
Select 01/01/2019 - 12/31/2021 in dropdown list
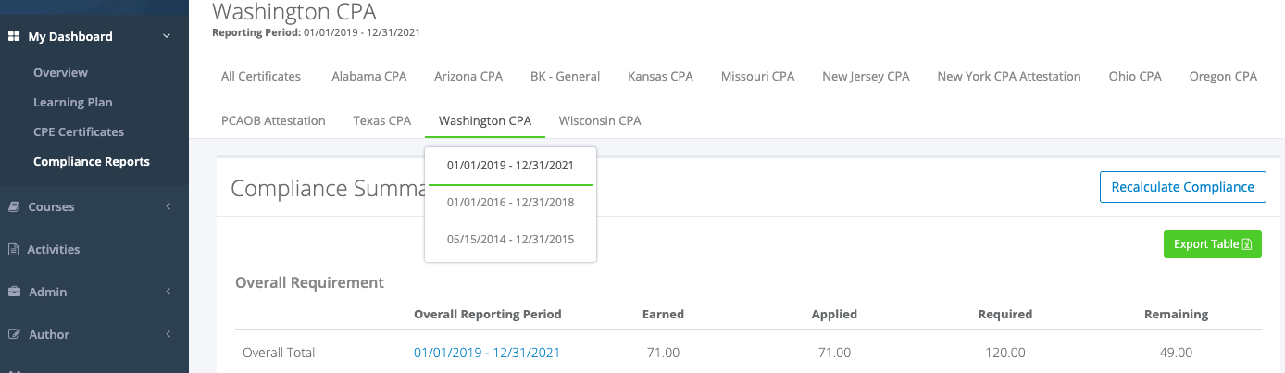(x=510, y=167)
